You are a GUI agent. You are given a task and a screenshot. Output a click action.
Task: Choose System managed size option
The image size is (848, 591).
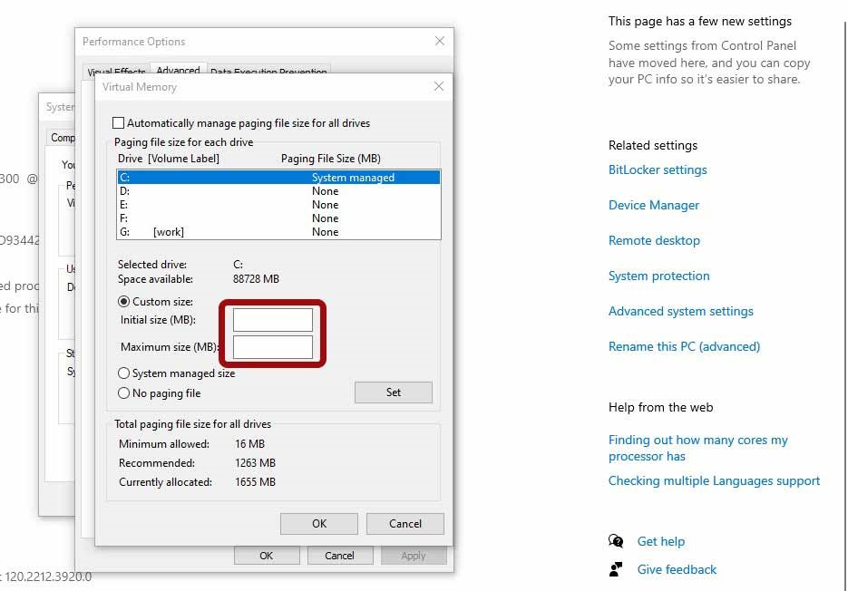tap(124, 373)
